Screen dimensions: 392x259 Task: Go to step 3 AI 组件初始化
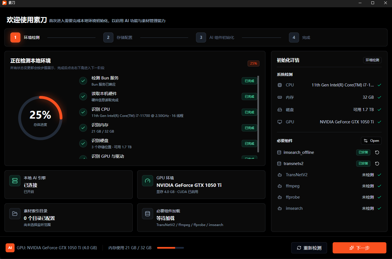click(x=215, y=37)
